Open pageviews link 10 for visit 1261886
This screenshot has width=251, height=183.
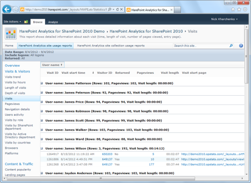[152, 159]
